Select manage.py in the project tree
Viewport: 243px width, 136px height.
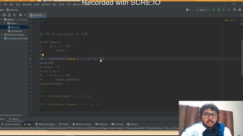[15, 31]
